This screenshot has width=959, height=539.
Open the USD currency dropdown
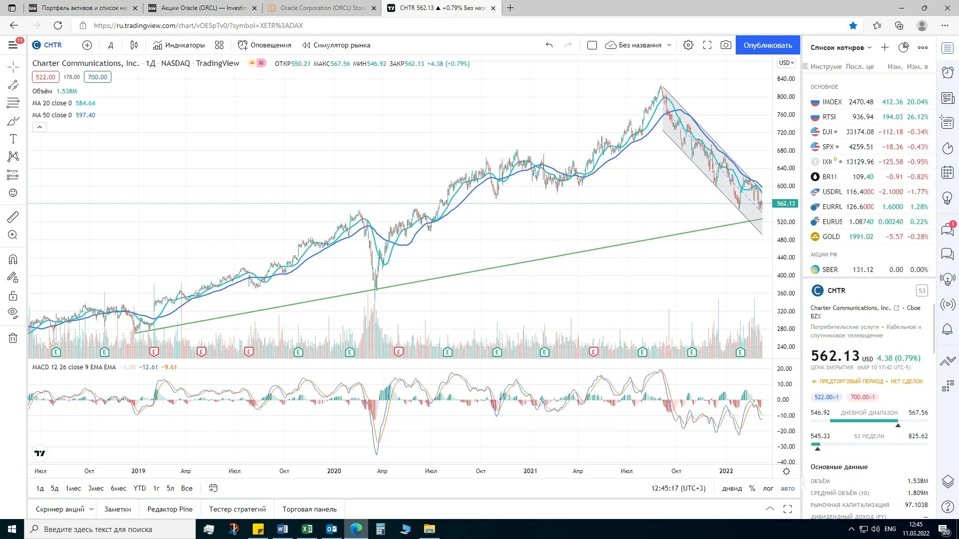tap(786, 63)
